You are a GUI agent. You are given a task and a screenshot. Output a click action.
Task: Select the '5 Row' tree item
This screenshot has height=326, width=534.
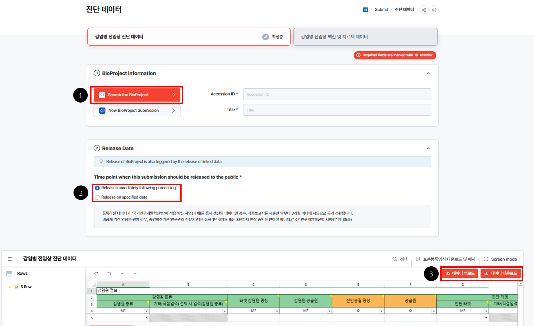pos(26,287)
